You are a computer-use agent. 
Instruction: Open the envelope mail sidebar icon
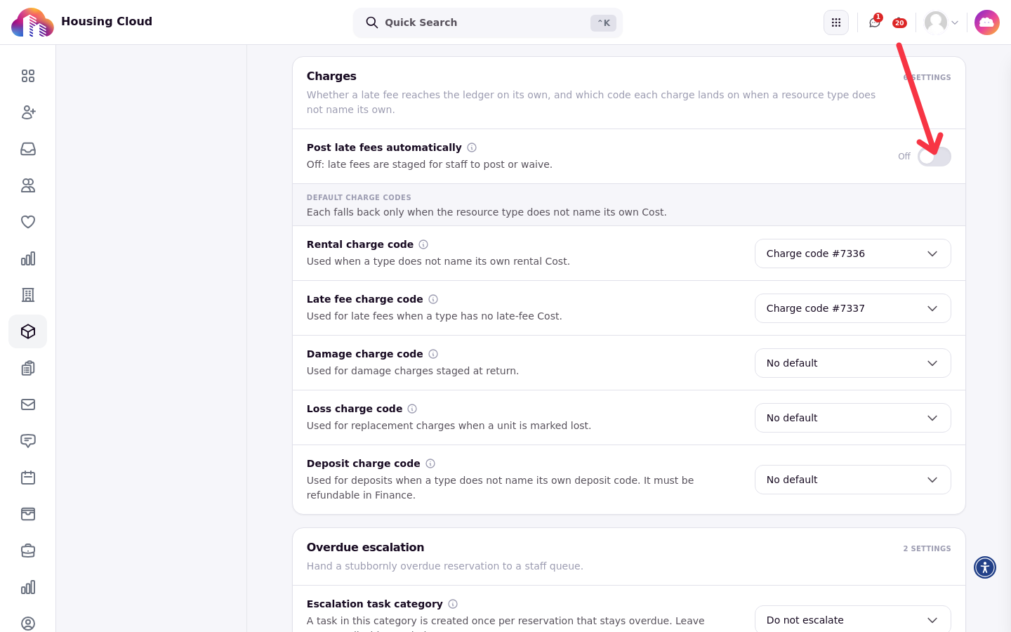pyautogui.click(x=28, y=404)
